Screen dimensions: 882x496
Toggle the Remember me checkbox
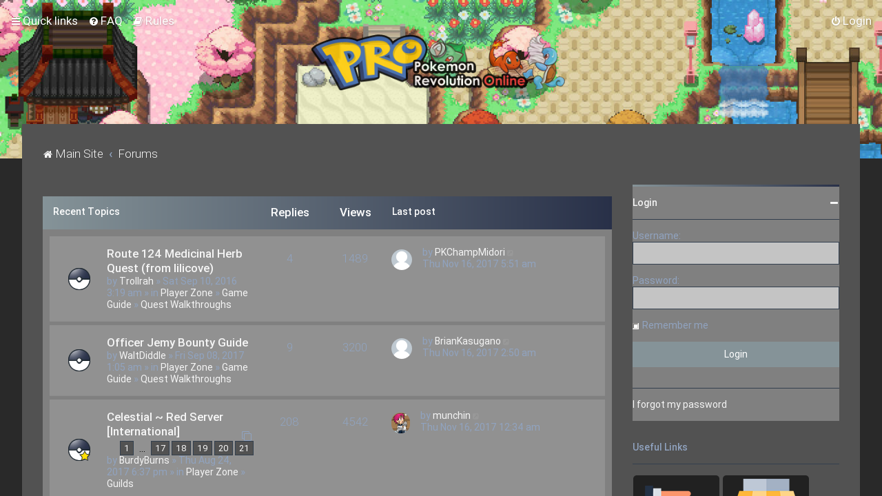pos(636,326)
